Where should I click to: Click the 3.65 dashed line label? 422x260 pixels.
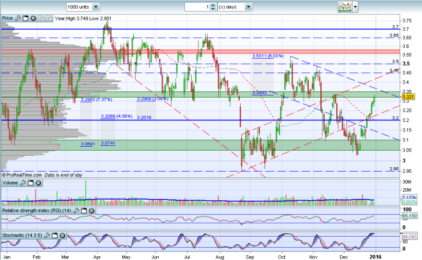pos(394,35)
